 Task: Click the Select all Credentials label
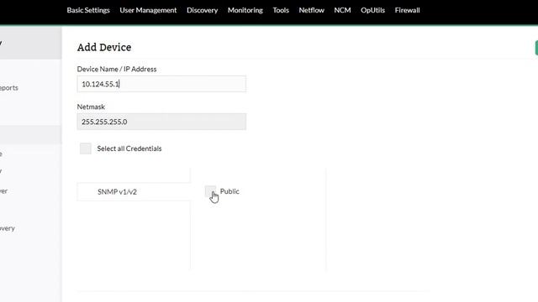click(129, 148)
